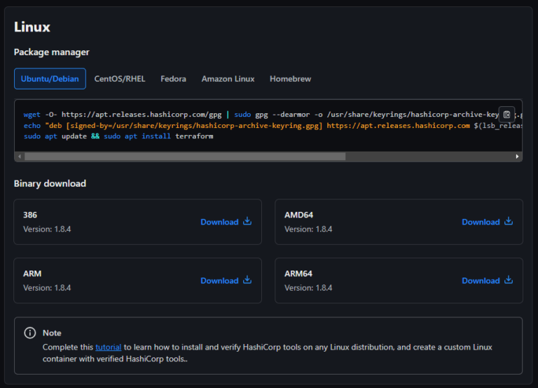This screenshot has height=388, width=538.
Task: Download the 386 binary
Action: pos(226,222)
